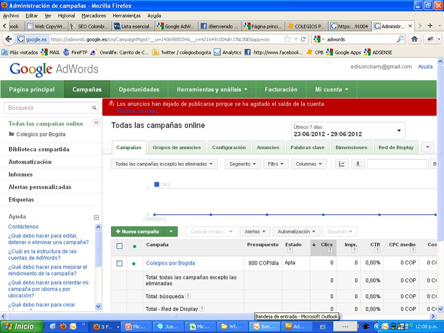Click the help panel scrollbar thumb
This screenshot has height=333, width=444.
[x=98, y=248]
